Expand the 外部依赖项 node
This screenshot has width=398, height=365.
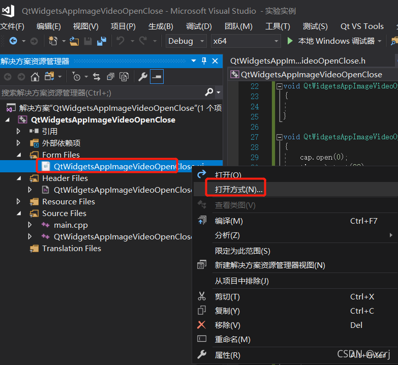tap(18, 143)
